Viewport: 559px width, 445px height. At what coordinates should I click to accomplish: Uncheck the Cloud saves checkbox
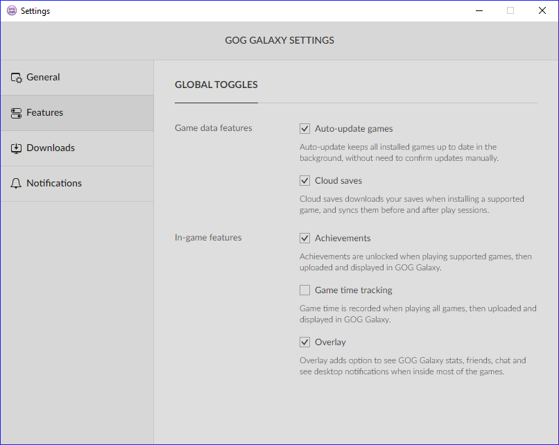(304, 181)
